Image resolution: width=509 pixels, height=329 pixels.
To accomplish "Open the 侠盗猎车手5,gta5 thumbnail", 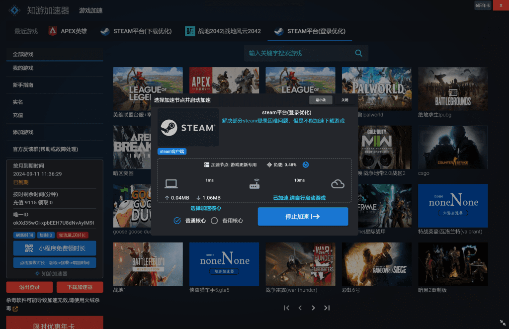I will tap(224, 264).
